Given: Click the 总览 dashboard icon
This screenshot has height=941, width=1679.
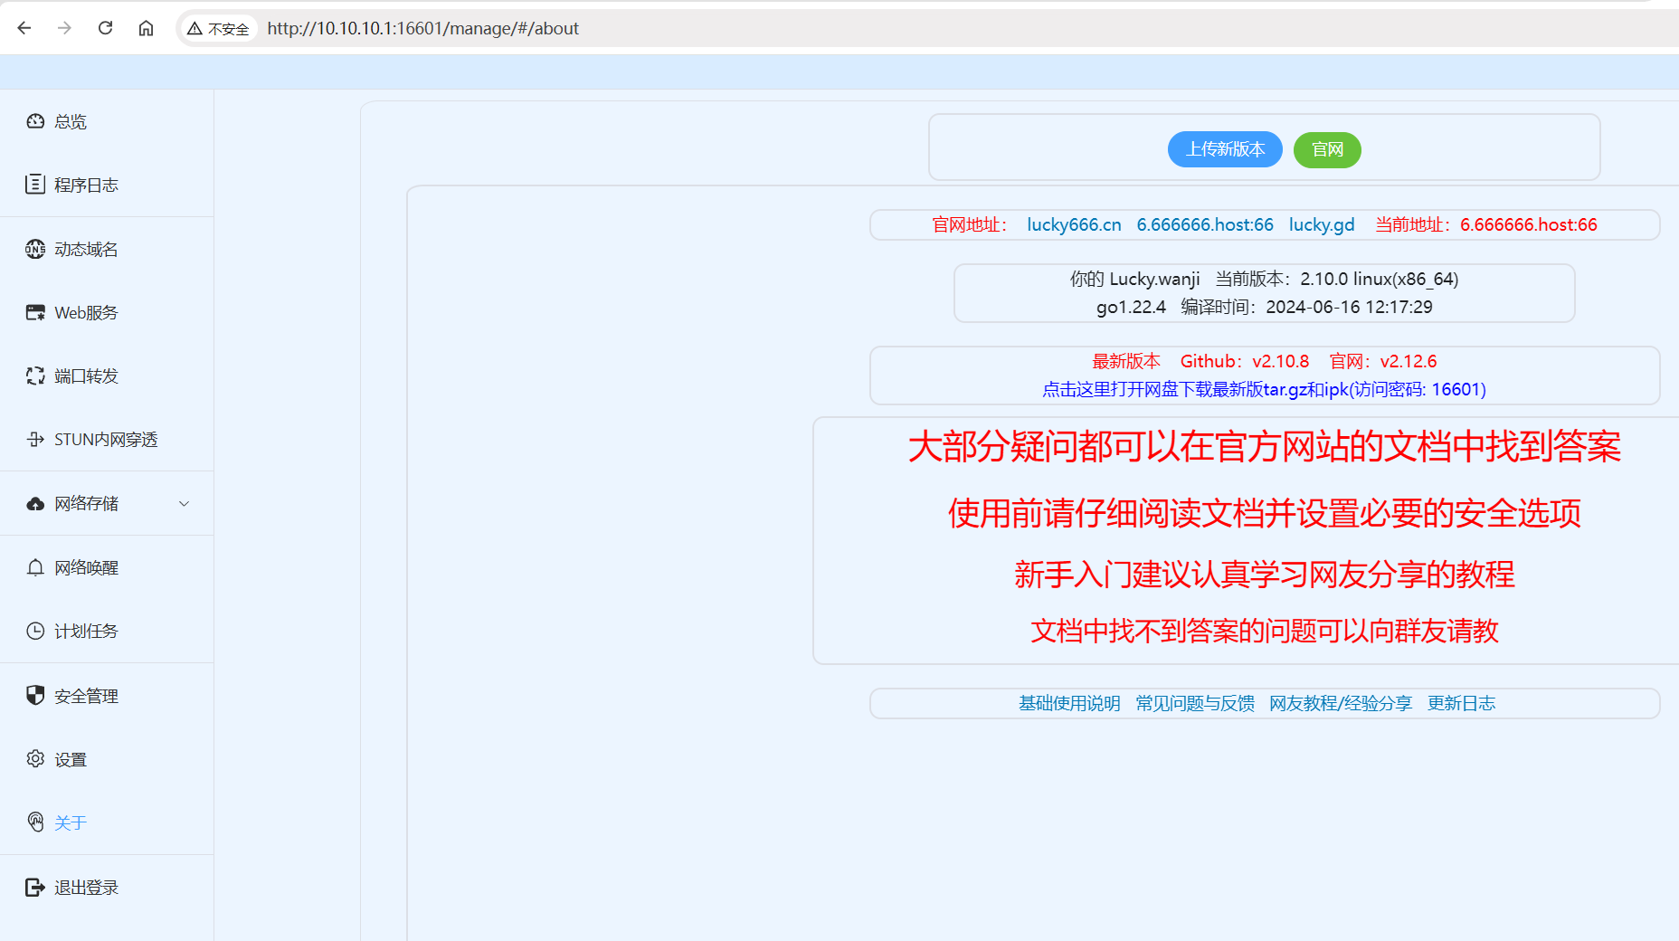Looking at the screenshot, I should coord(35,121).
